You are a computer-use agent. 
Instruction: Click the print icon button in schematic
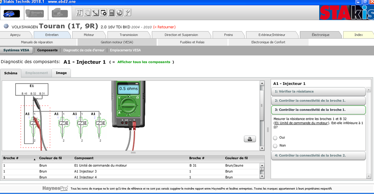coord(250,139)
